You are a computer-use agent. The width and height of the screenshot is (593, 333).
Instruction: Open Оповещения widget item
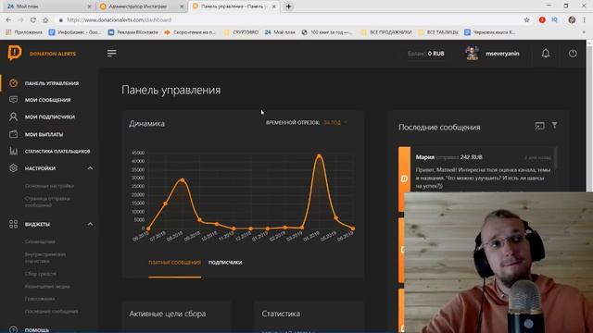[x=40, y=241]
